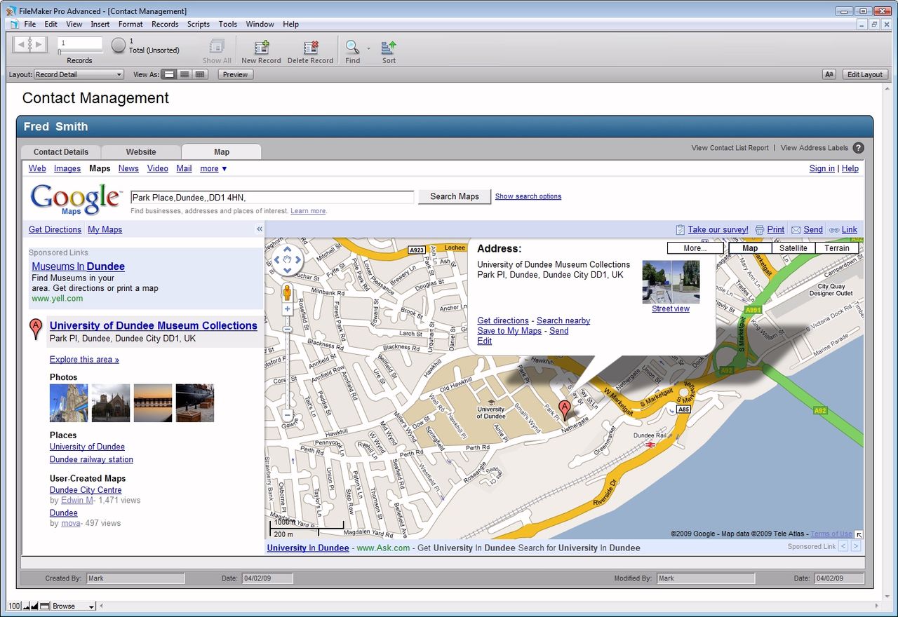This screenshot has width=898, height=617.
Task: Open the Format menu
Action: 130,24
